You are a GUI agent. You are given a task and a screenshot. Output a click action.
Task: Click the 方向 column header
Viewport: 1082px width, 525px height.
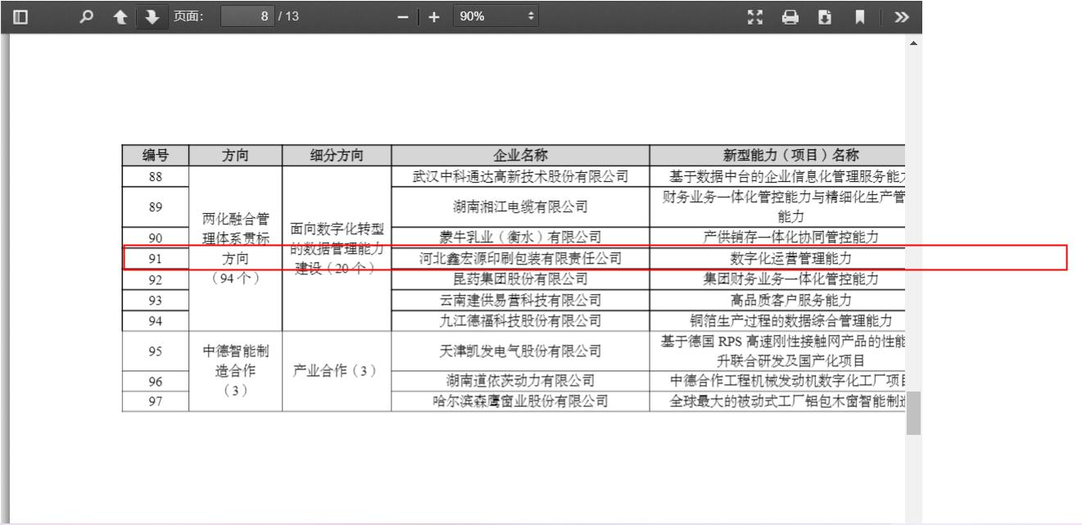point(236,156)
